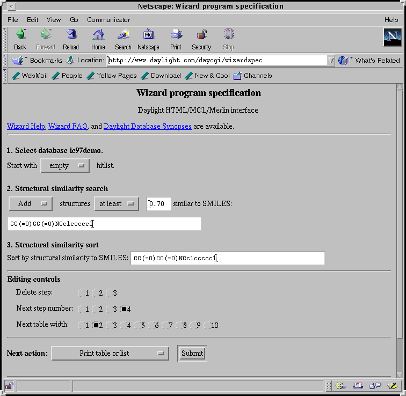Open the Communicator menu

[x=108, y=20]
